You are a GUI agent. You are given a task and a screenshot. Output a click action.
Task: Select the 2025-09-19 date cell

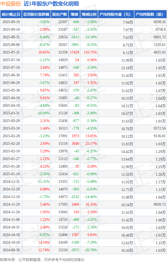click(x=11, y=22)
